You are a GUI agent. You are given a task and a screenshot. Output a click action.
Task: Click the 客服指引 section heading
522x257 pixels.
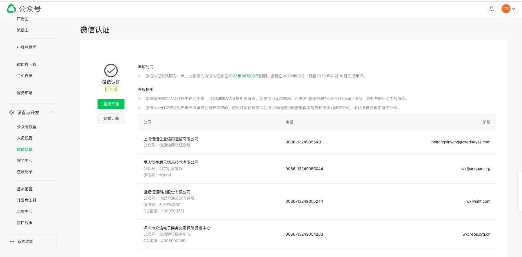(x=146, y=89)
